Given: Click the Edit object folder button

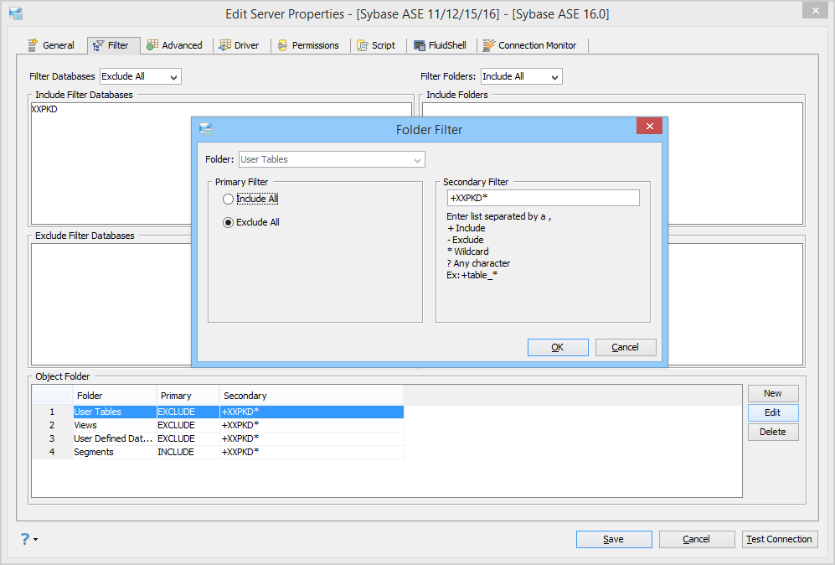Looking at the screenshot, I should coord(773,412).
